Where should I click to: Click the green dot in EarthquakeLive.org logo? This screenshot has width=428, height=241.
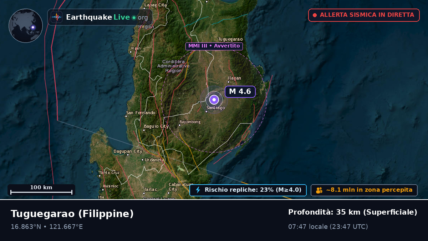point(134,17)
